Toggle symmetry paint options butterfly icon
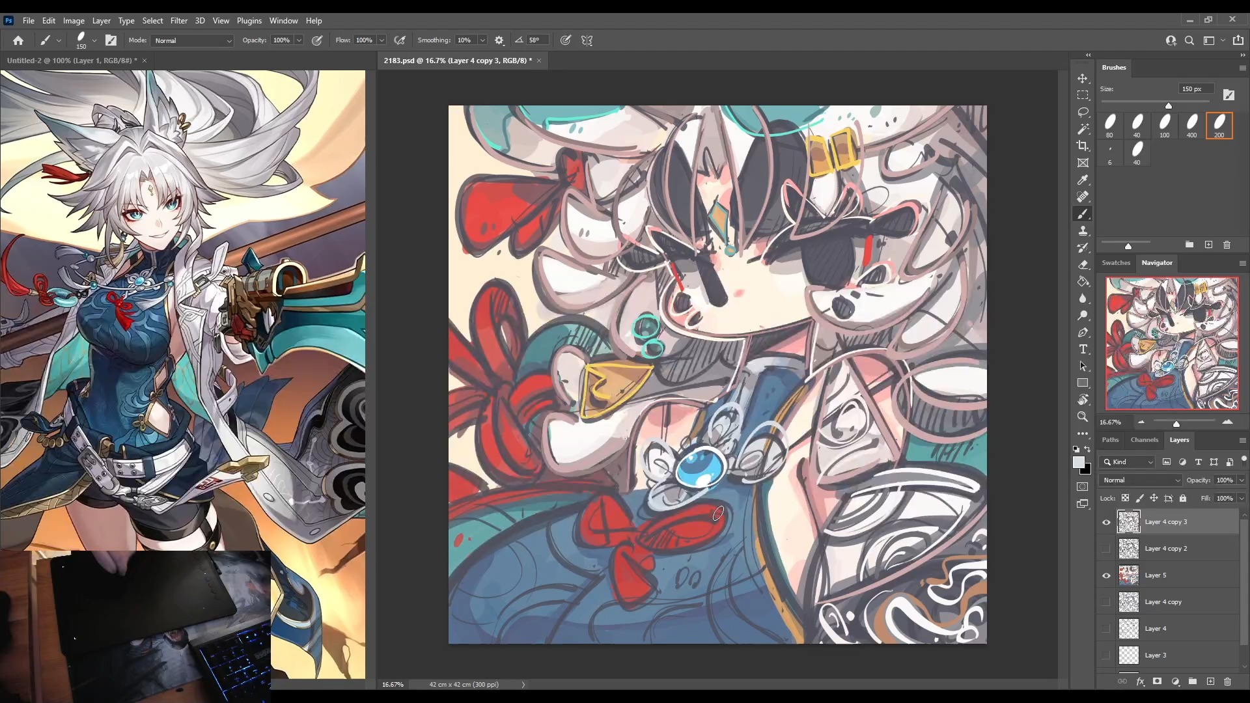 click(587, 40)
